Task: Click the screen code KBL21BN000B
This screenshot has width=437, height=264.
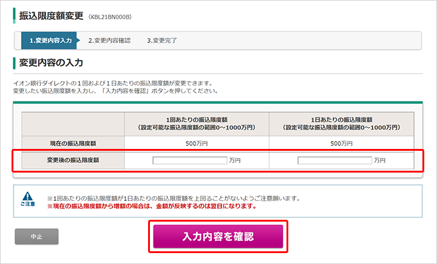Action: [x=110, y=17]
